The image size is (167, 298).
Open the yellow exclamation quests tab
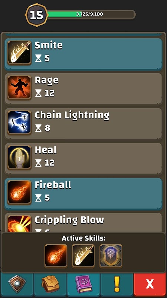pos(117,284)
